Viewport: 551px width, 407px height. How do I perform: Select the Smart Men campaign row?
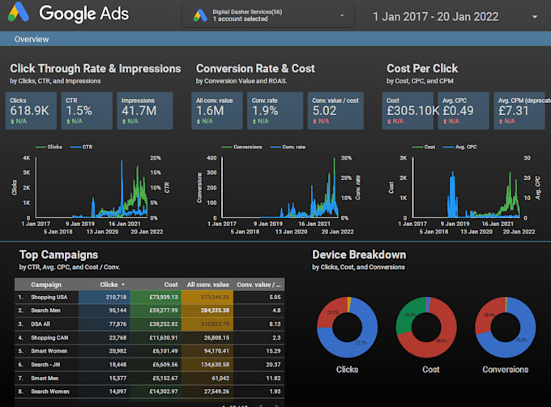[x=150, y=379]
